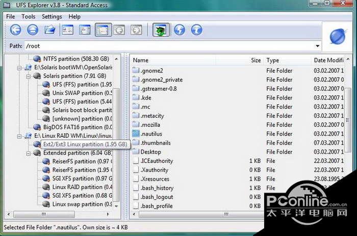The image size is (357, 236).
Task: Select the Solaris boot block partition
Action: coord(82,110)
